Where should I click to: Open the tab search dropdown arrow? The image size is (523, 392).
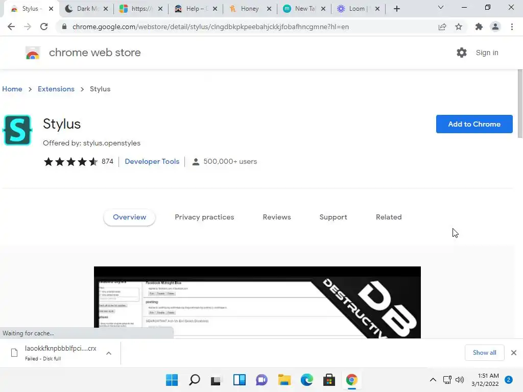[441, 7]
